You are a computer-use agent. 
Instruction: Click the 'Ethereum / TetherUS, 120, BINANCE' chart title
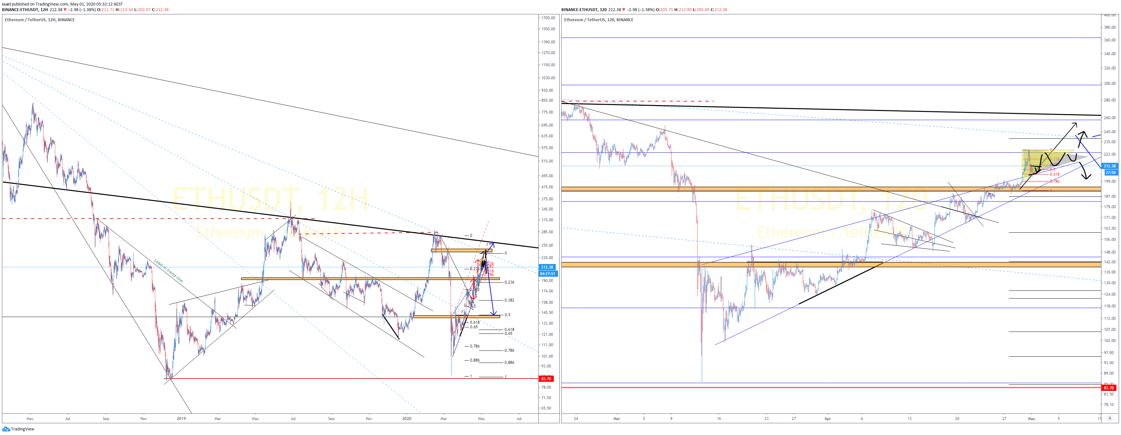[x=599, y=20]
